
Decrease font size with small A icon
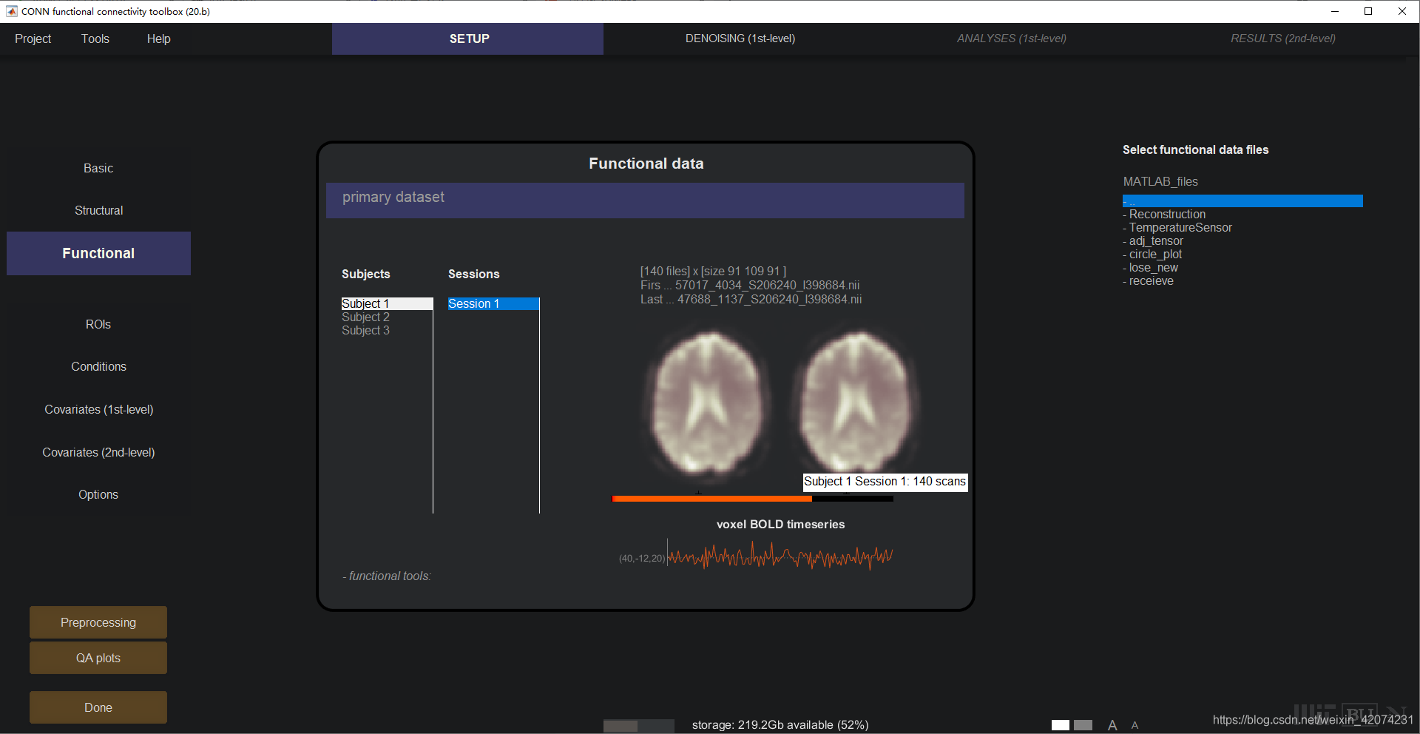pos(1135,725)
